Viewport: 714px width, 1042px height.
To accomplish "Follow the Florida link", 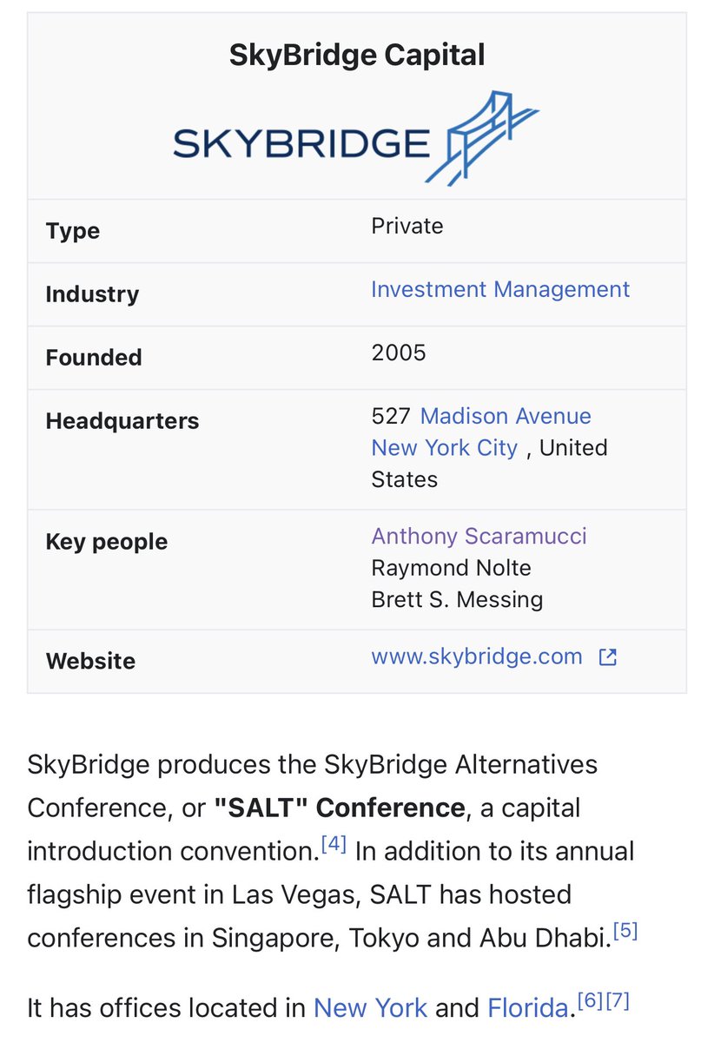I will (x=527, y=1008).
